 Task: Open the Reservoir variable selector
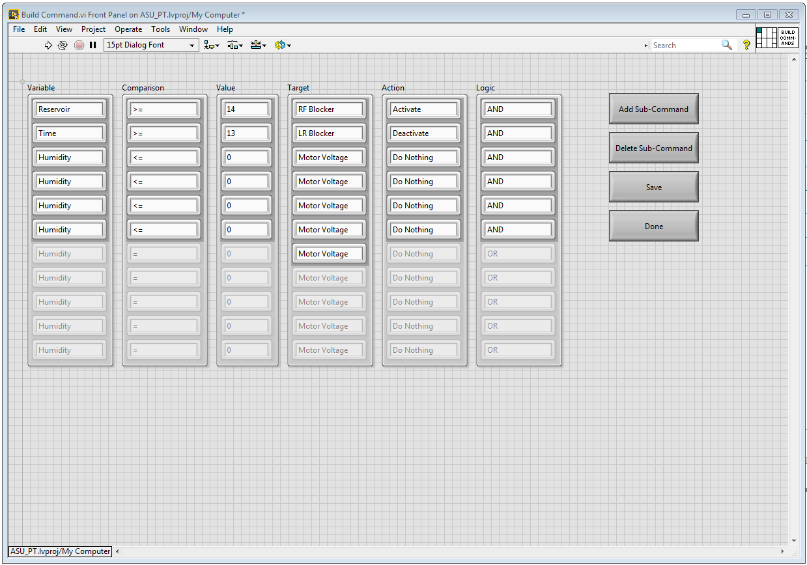click(70, 109)
